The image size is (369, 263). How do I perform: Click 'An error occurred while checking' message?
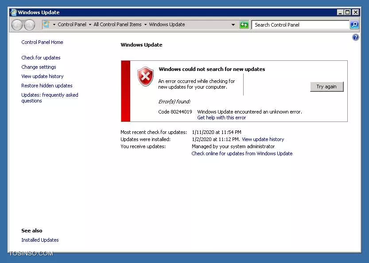197,84
